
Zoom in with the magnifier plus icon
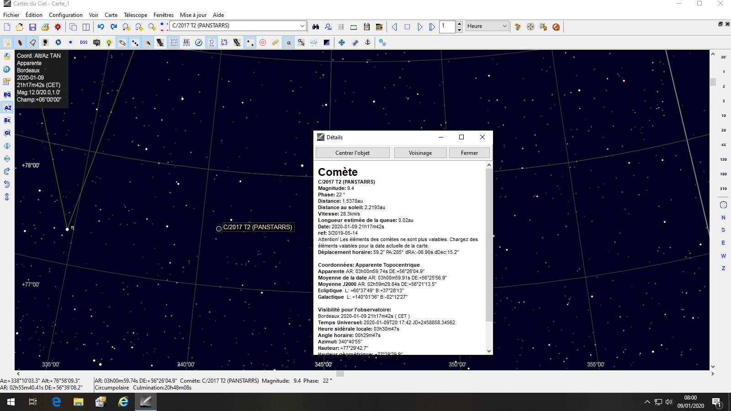127,27
